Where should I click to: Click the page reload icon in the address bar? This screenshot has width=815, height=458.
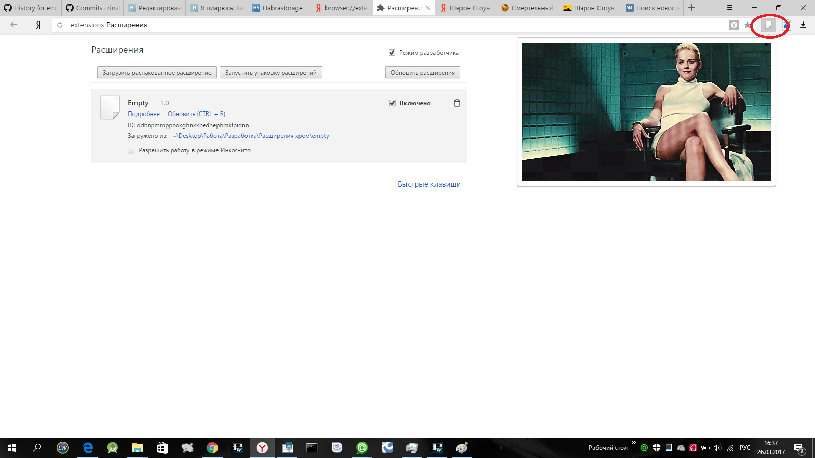pyautogui.click(x=60, y=24)
